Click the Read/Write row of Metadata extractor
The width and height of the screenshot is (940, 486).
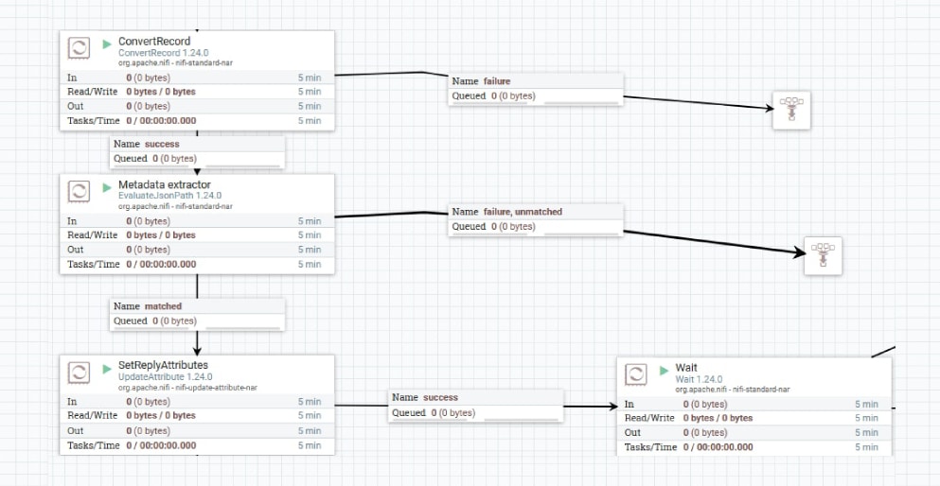coord(197,234)
